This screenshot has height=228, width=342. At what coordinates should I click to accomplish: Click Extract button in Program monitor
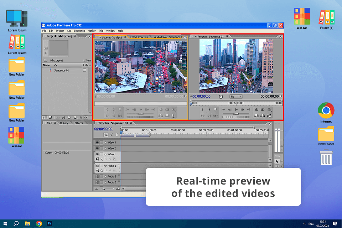(x=263, y=116)
